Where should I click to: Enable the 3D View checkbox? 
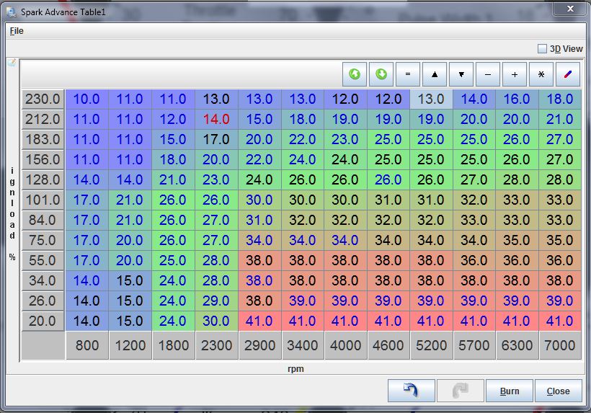(x=542, y=49)
